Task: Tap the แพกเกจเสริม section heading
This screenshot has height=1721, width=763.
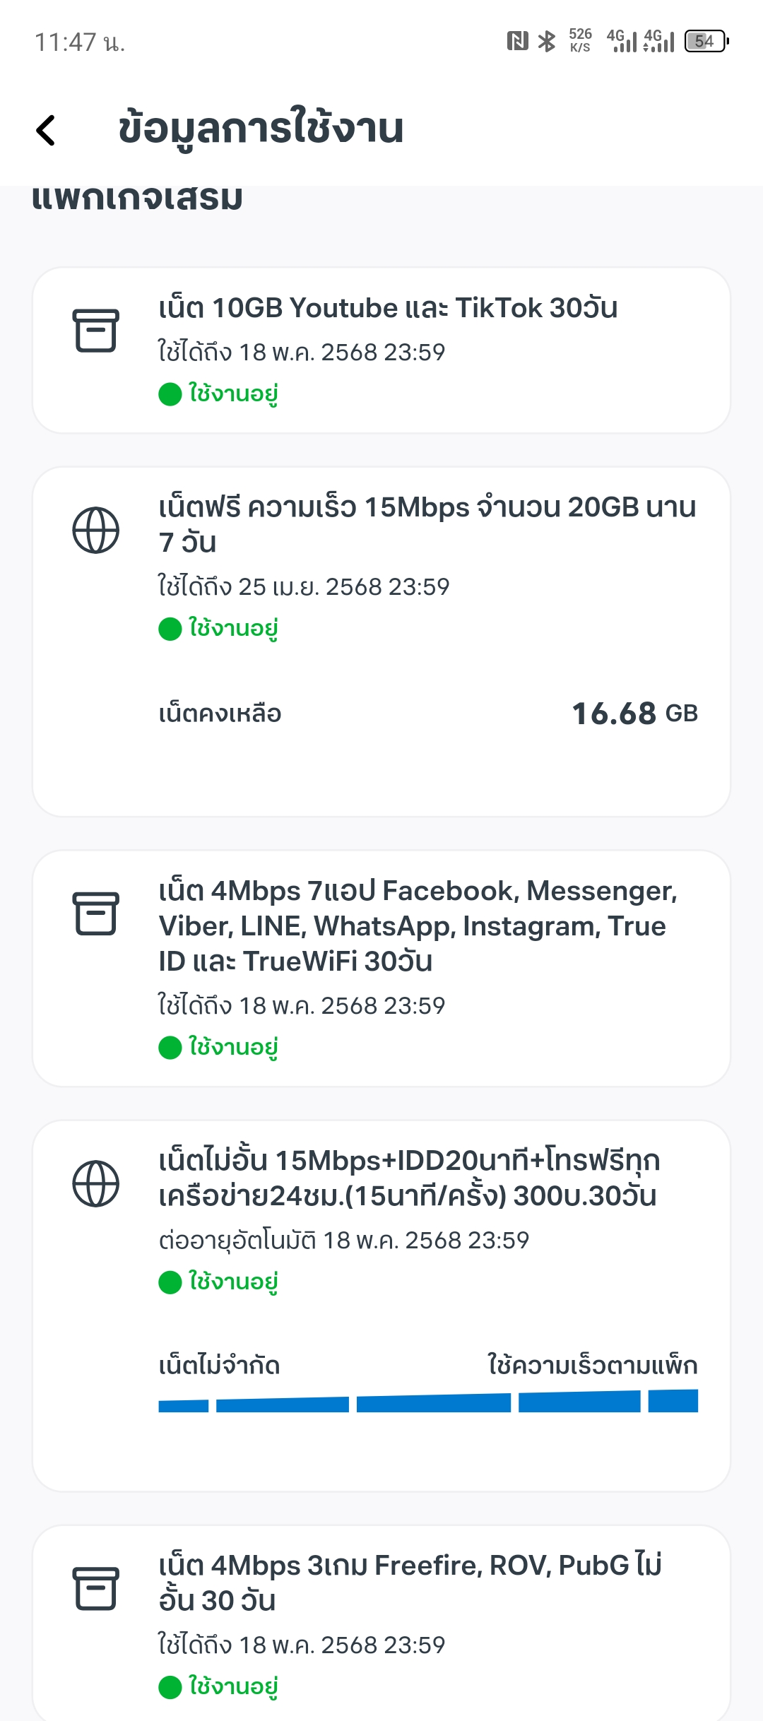Action: coord(137,198)
